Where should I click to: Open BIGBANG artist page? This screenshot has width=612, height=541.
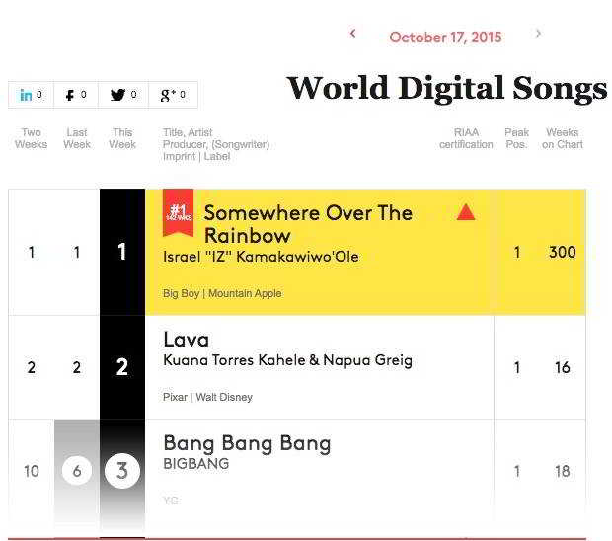[x=195, y=464]
